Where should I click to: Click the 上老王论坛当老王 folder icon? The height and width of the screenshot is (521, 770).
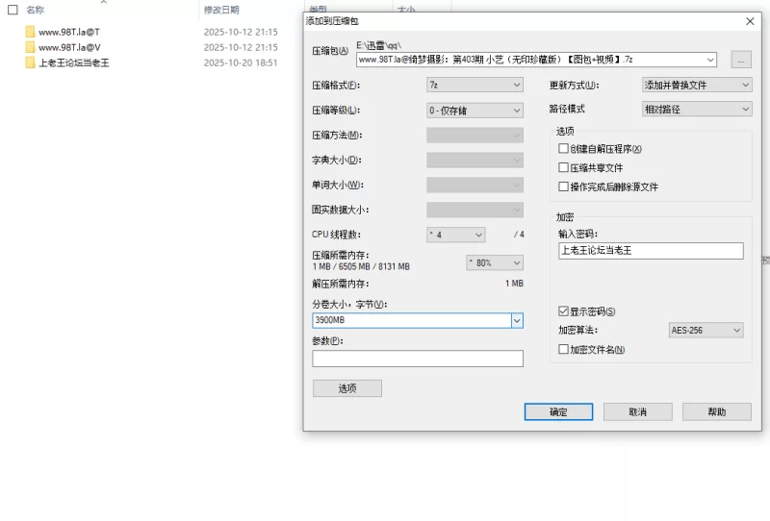click(31, 62)
